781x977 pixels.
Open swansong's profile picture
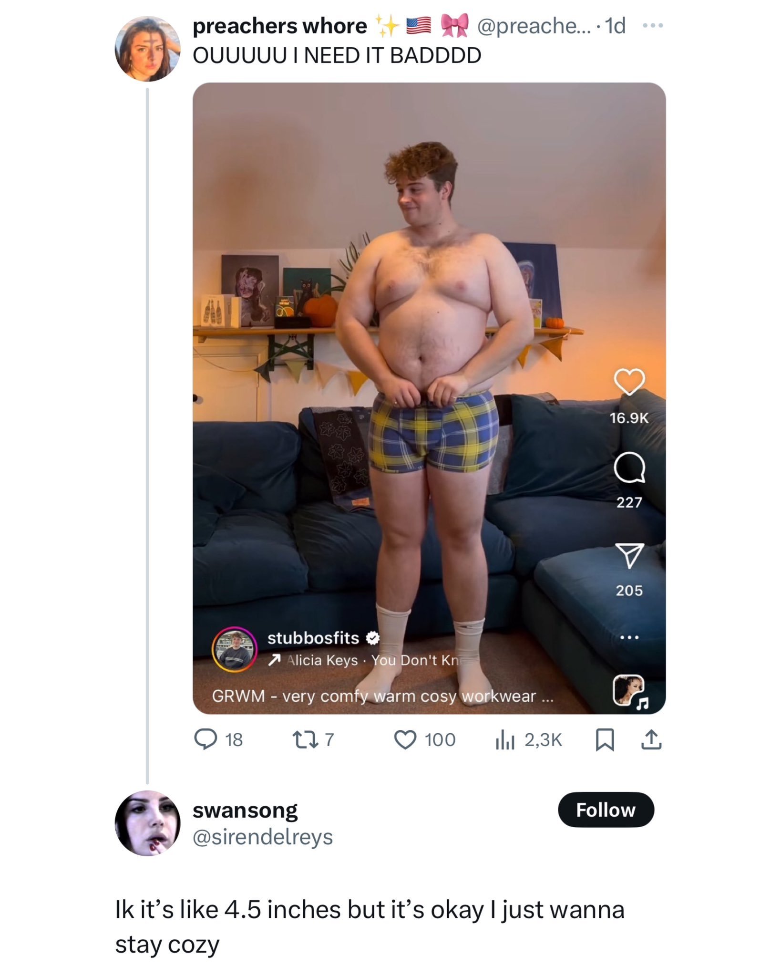pyautogui.click(x=148, y=823)
